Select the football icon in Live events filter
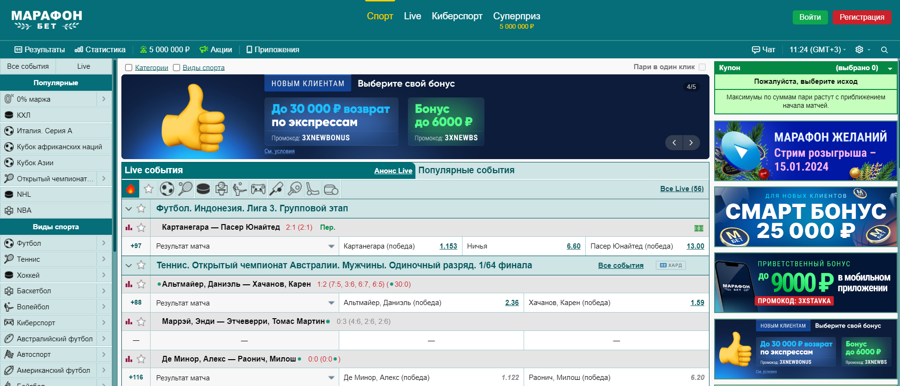Image resolution: width=900 pixels, height=386 pixels. click(167, 189)
